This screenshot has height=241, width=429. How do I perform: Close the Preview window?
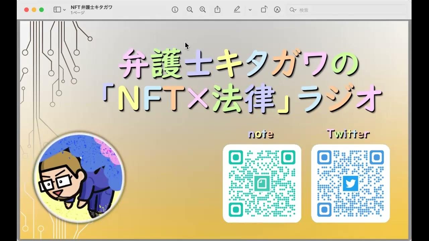(x=26, y=10)
